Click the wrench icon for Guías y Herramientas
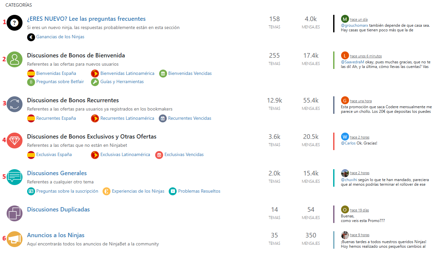439x253 pixels. (x=95, y=82)
